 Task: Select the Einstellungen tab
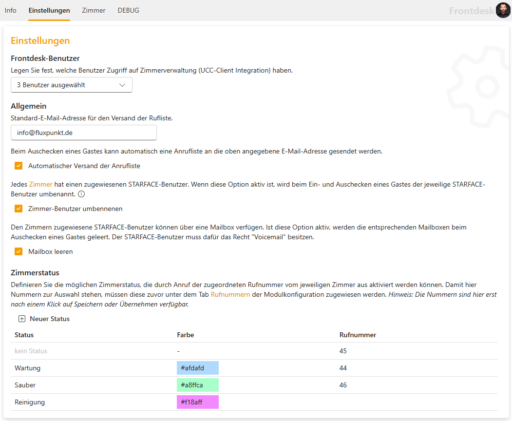pyautogui.click(x=49, y=10)
